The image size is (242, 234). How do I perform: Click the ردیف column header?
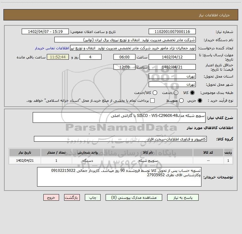228,152
